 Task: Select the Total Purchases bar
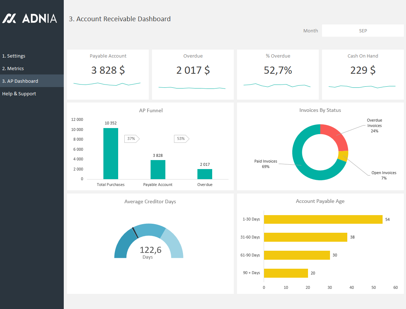point(111,153)
